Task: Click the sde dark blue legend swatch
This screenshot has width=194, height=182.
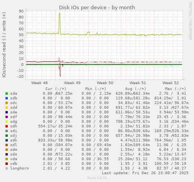Action: point(7,112)
